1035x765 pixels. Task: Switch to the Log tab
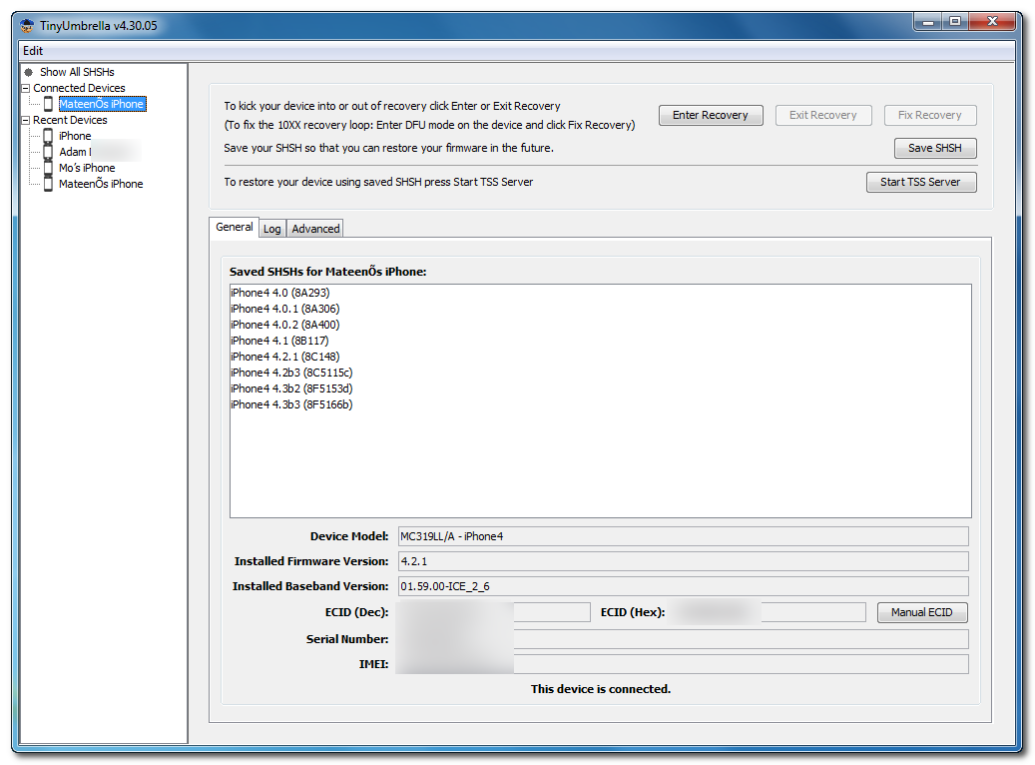(x=271, y=229)
